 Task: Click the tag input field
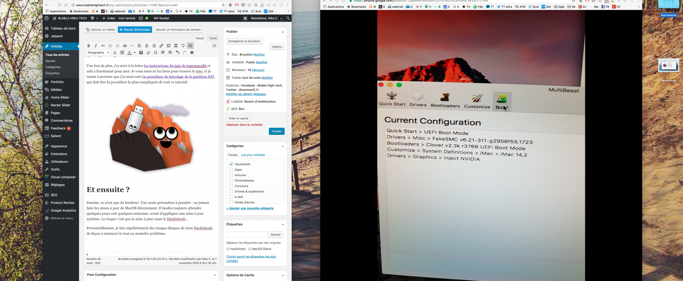click(x=247, y=234)
